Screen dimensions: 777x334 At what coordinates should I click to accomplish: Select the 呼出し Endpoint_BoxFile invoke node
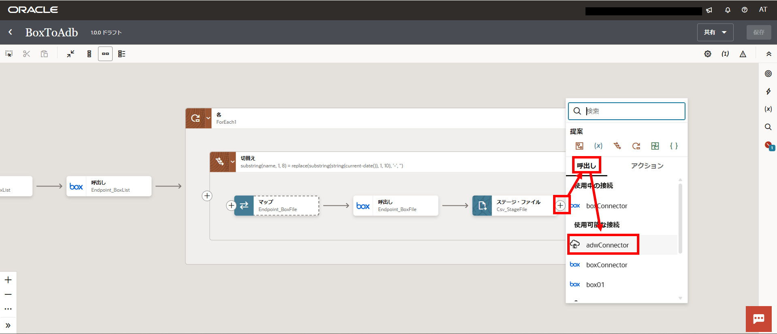[x=396, y=205]
